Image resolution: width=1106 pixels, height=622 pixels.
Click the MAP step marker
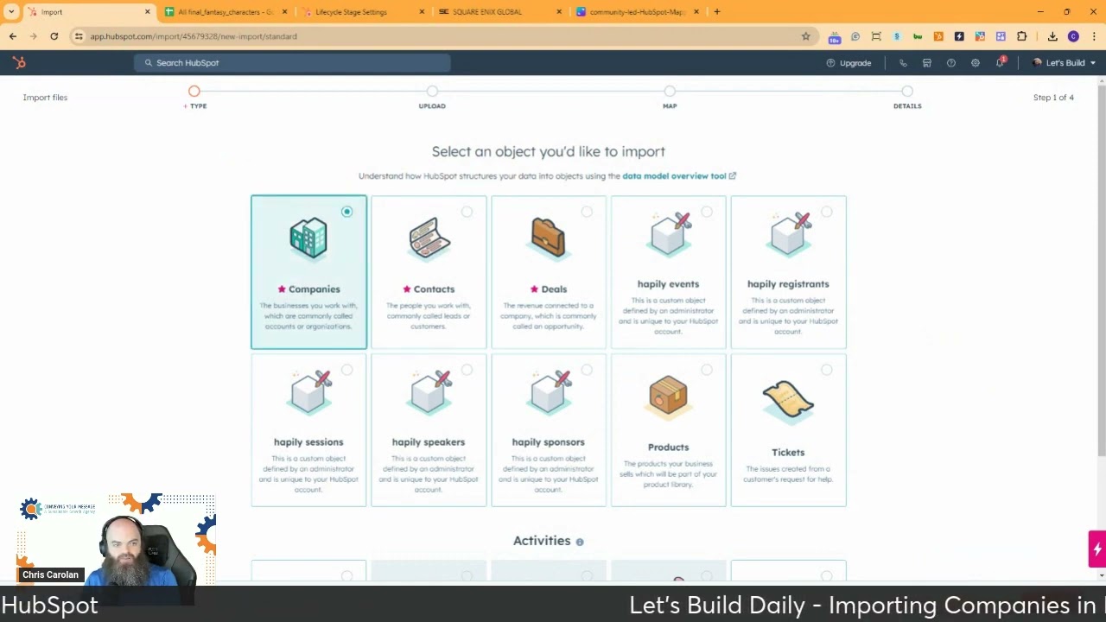670,91
